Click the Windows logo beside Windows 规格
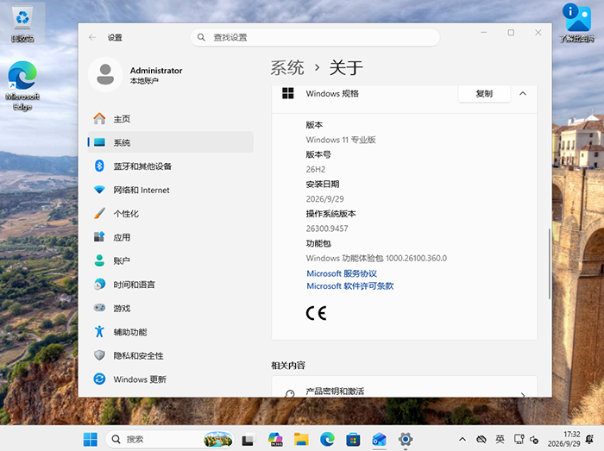Screen dimensions: 604x451 pyautogui.click(x=287, y=93)
